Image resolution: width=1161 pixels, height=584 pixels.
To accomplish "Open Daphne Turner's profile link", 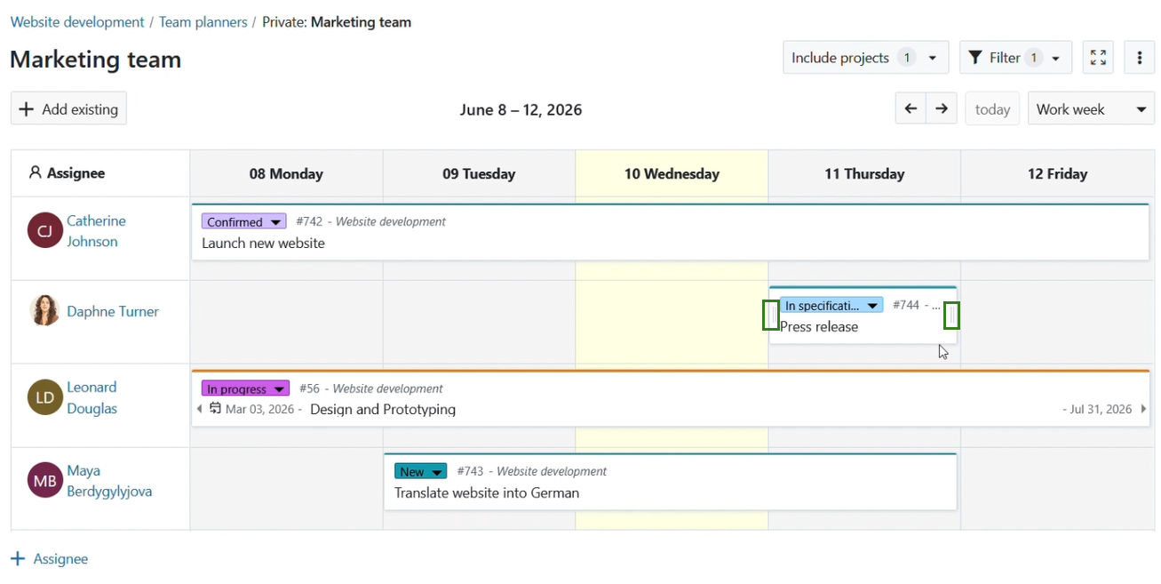I will (113, 311).
